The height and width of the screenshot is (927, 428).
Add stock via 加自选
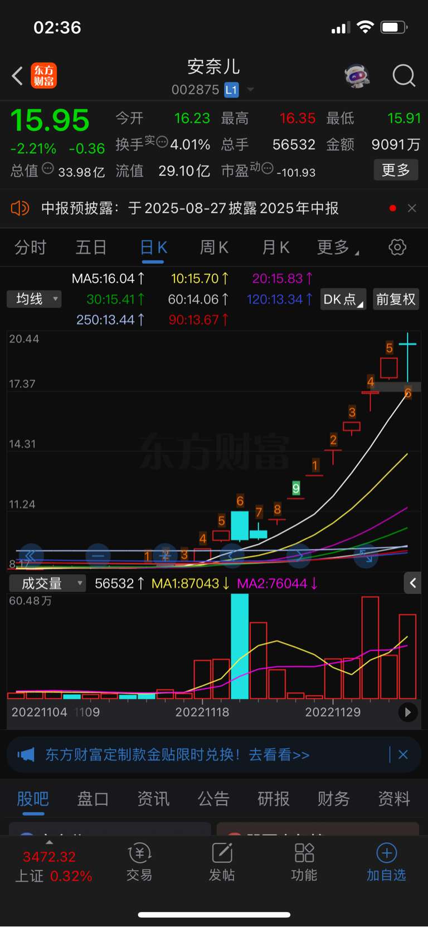click(x=386, y=862)
